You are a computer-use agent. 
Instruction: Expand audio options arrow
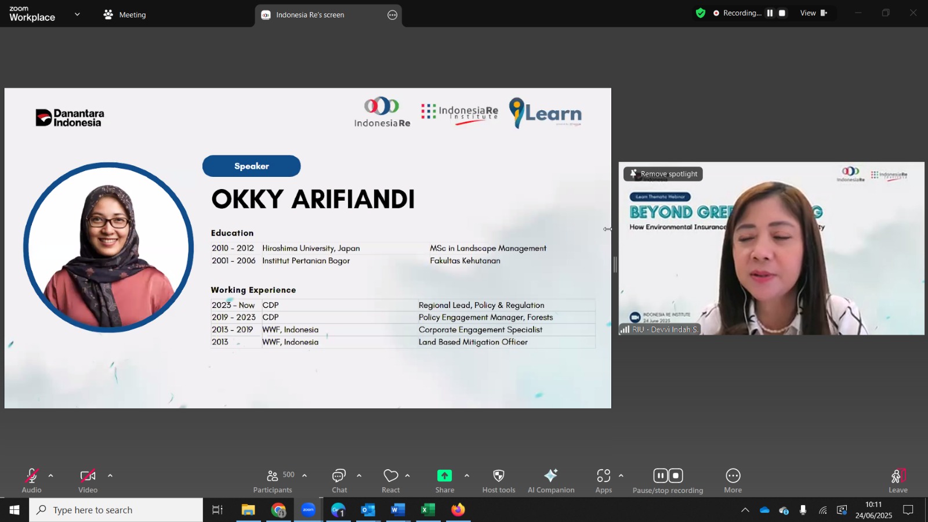(x=51, y=476)
